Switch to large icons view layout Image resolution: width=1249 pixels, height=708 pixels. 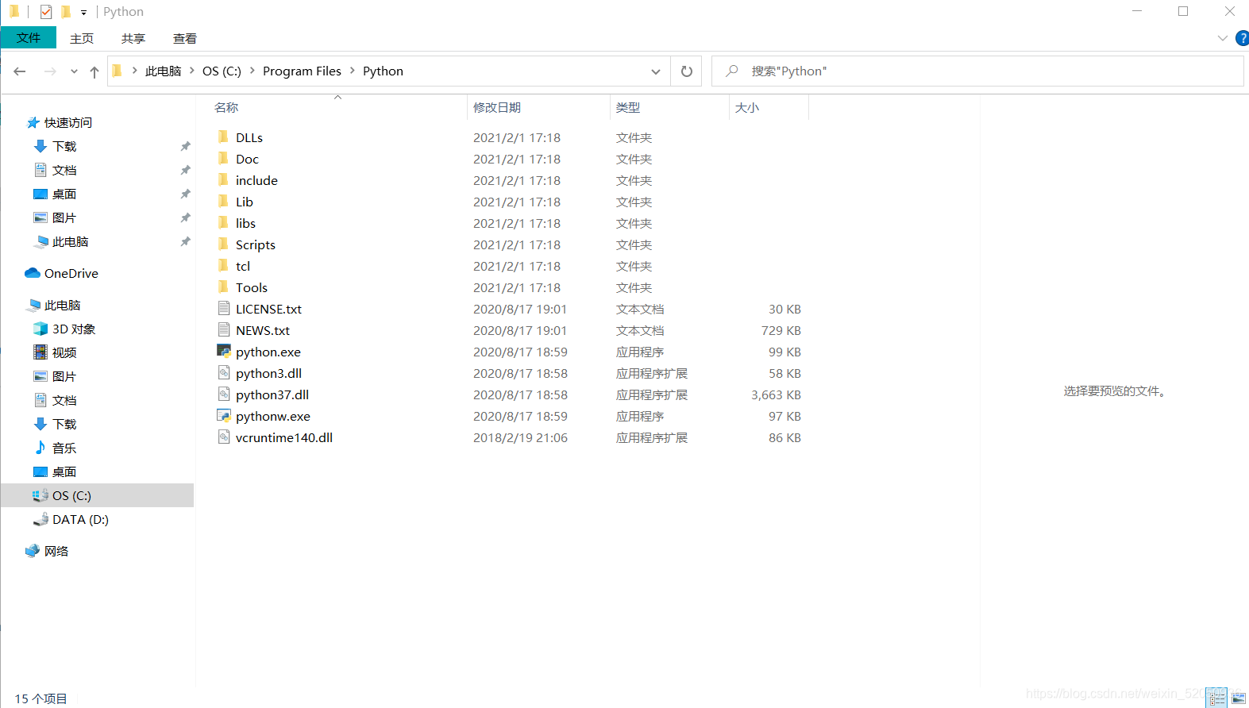[x=1239, y=698]
